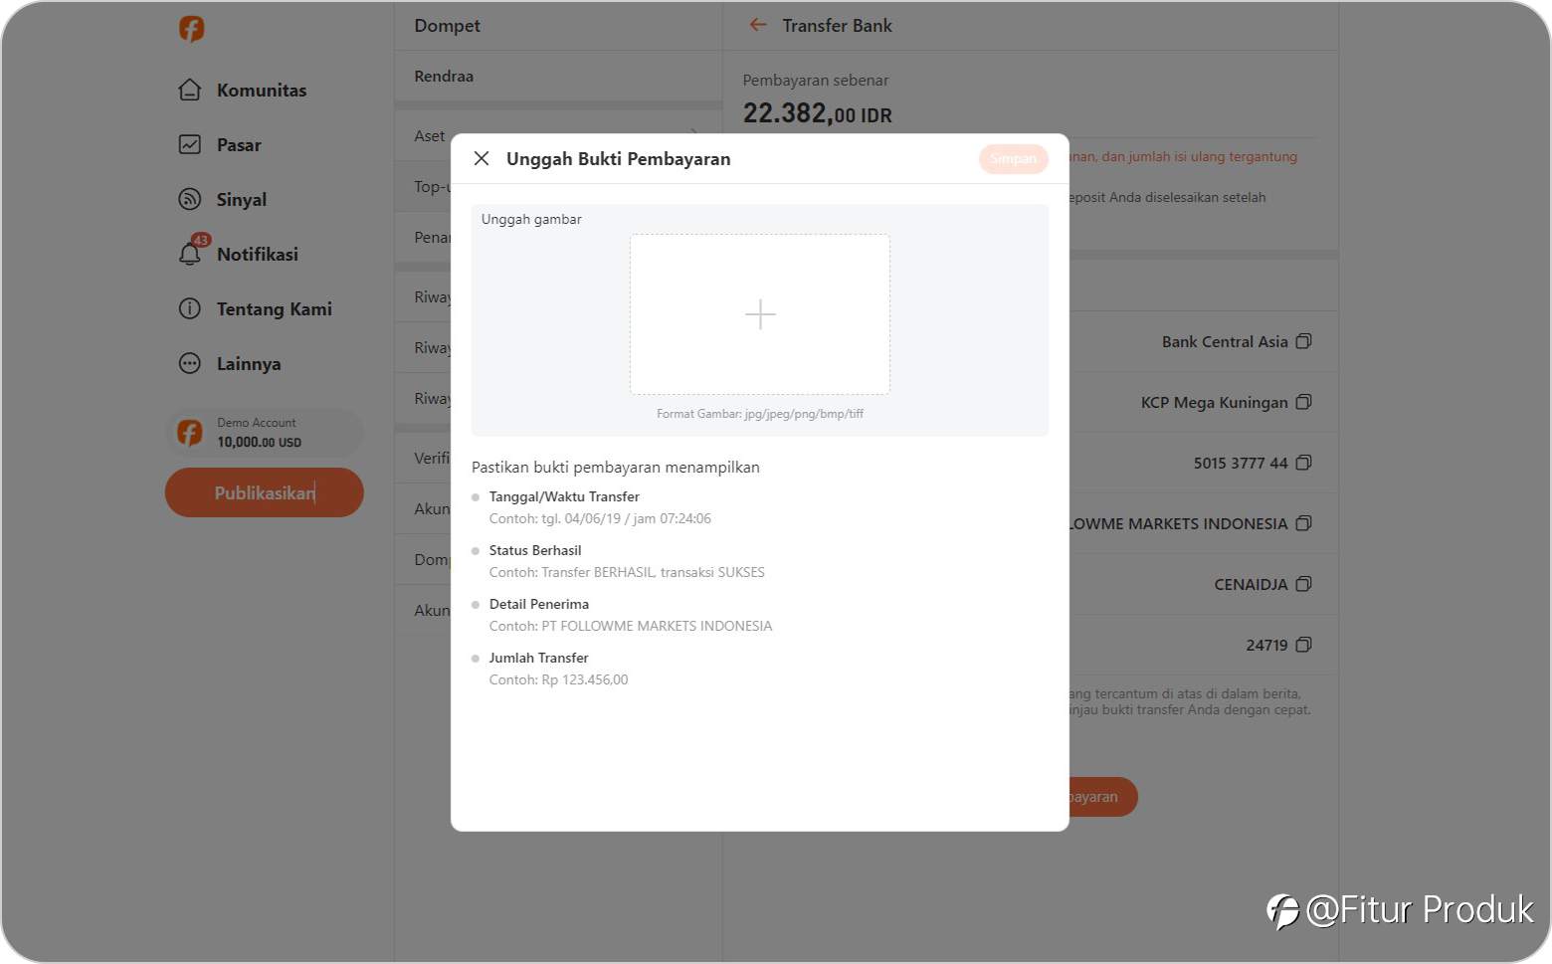
Task: Select Komunitas in the sidebar
Action: click(262, 90)
